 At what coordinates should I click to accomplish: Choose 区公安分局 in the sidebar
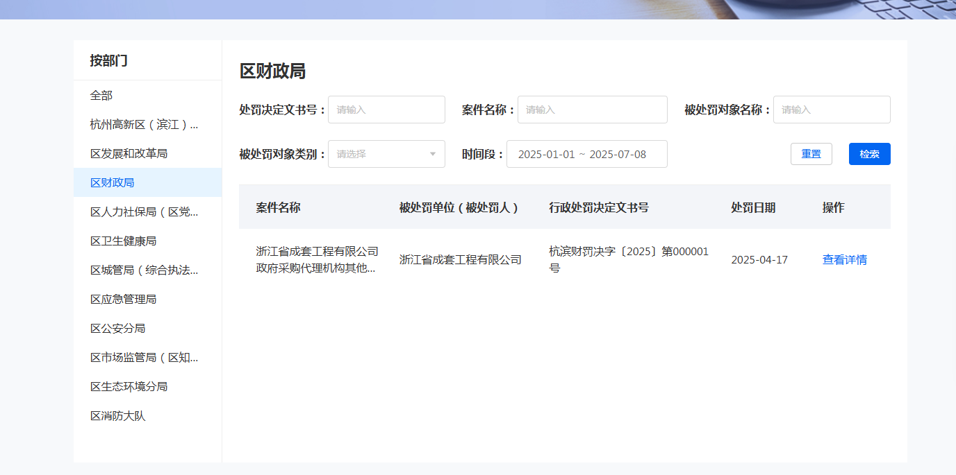click(x=118, y=329)
